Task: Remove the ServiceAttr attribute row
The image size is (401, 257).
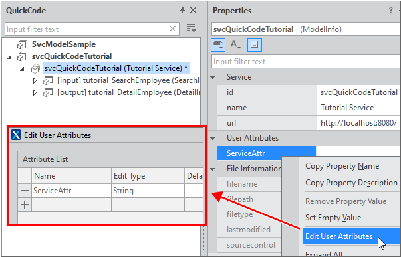Action: coord(25,191)
